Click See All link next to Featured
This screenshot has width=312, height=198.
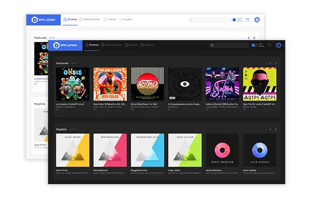[x=73, y=63]
